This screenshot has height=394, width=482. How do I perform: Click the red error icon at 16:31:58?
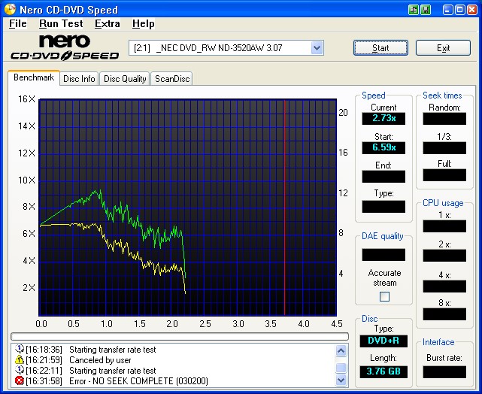pyautogui.click(x=20, y=380)
